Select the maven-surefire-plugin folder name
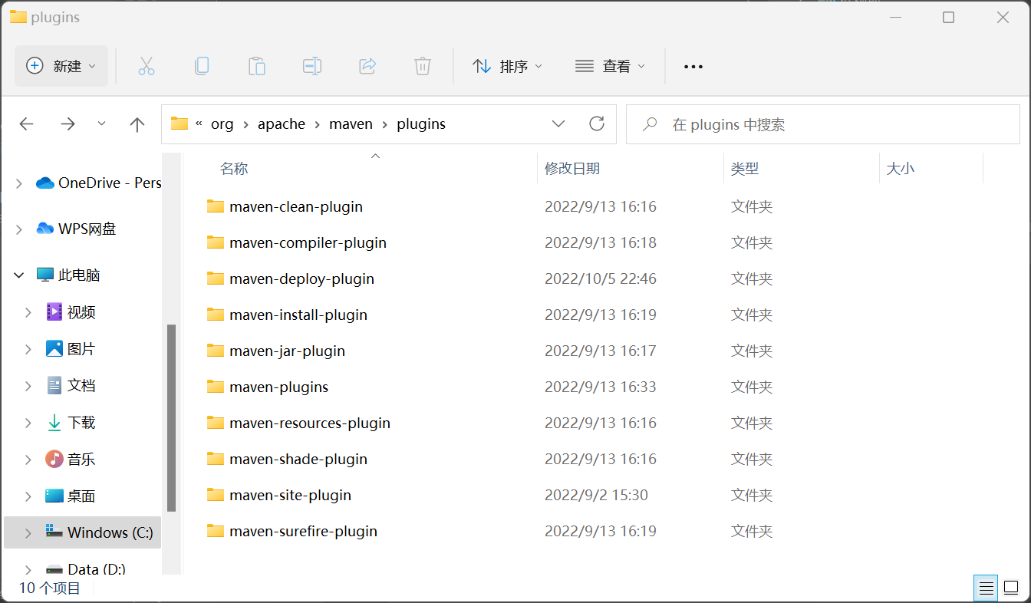This screenshot has width=1031, height=603. 303,531
